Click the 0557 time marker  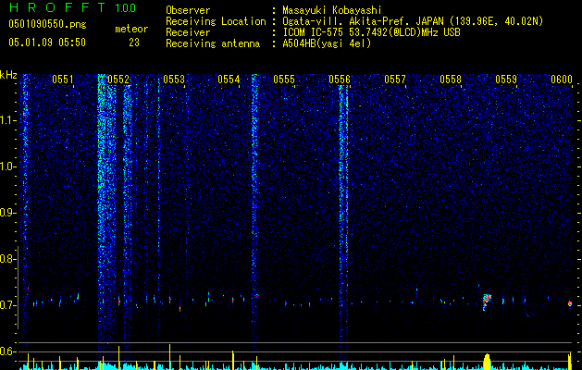[x=395, y=80]
